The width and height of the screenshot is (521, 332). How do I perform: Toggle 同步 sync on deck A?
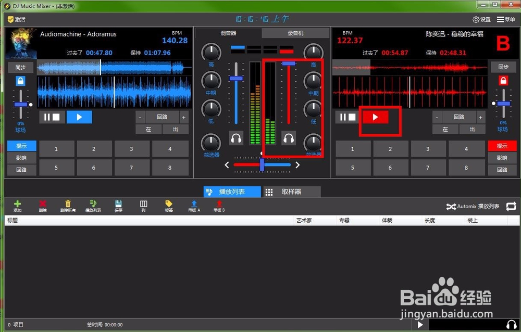point(21,67)
